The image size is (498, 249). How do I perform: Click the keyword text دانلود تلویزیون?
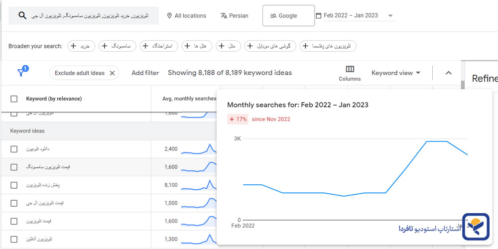pos(38,149)
